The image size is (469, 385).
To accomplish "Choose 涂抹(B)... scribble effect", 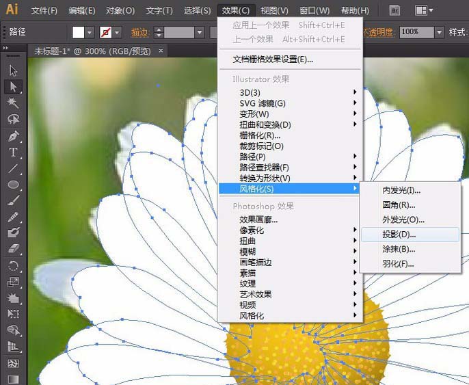I will pyautogui.click(x=410, y=249).
